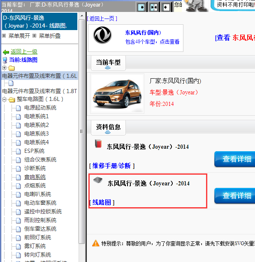
Task: Expand the plus box above 电器元件布置 1.6L
Action: pyautogui.click(x=5, y=68)
